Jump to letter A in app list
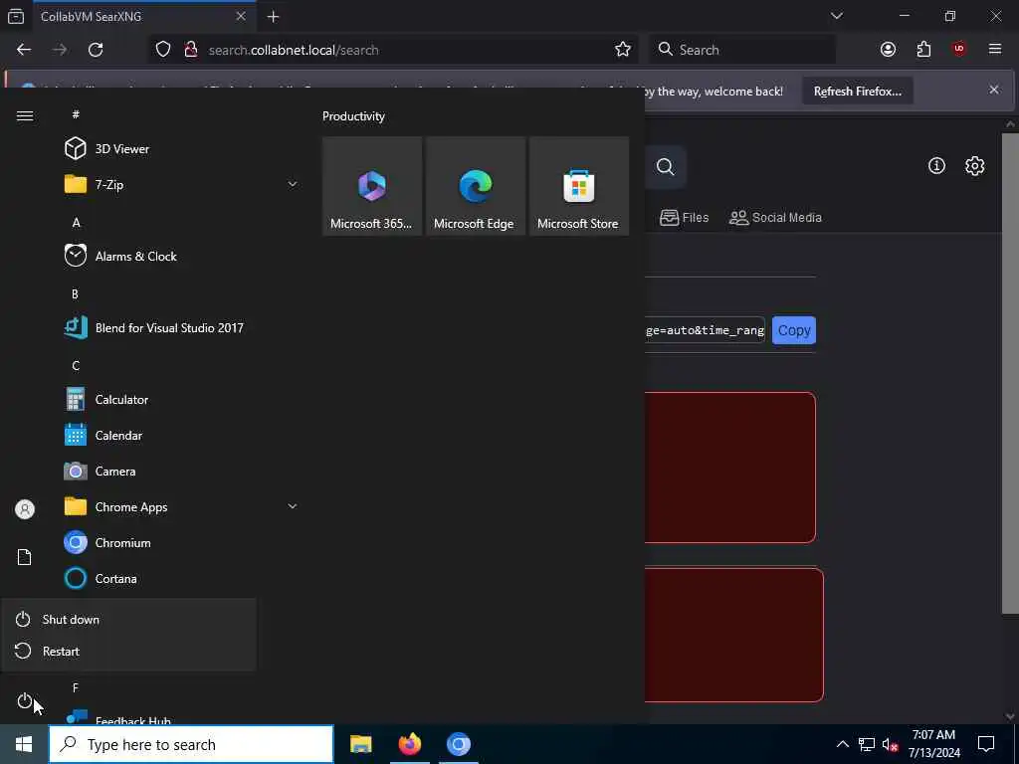 (x=76, y=222)
